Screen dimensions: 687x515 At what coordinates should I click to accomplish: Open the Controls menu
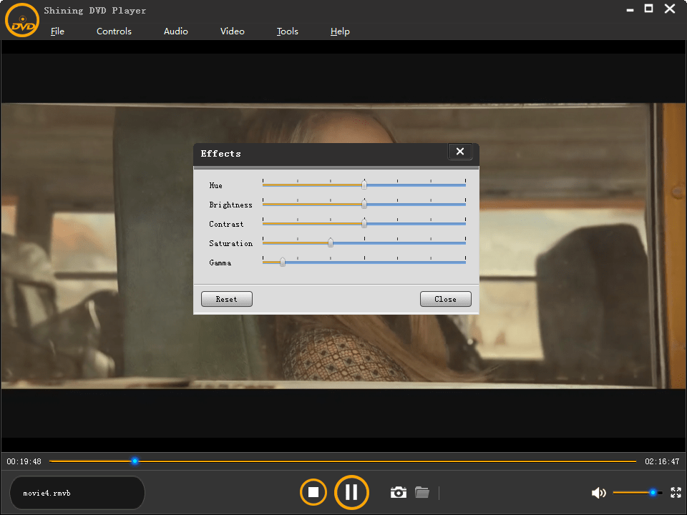click(x=114, y=31)
